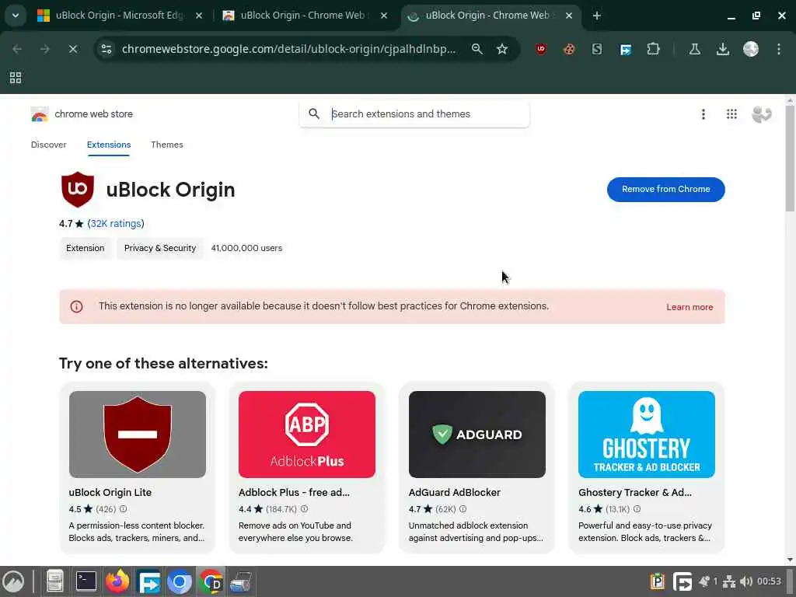796x597 pixels.
Task: Click the 00:53 clock in system tray
Action: [769, 581]
